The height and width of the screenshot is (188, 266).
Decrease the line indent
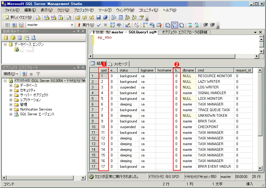205,25
